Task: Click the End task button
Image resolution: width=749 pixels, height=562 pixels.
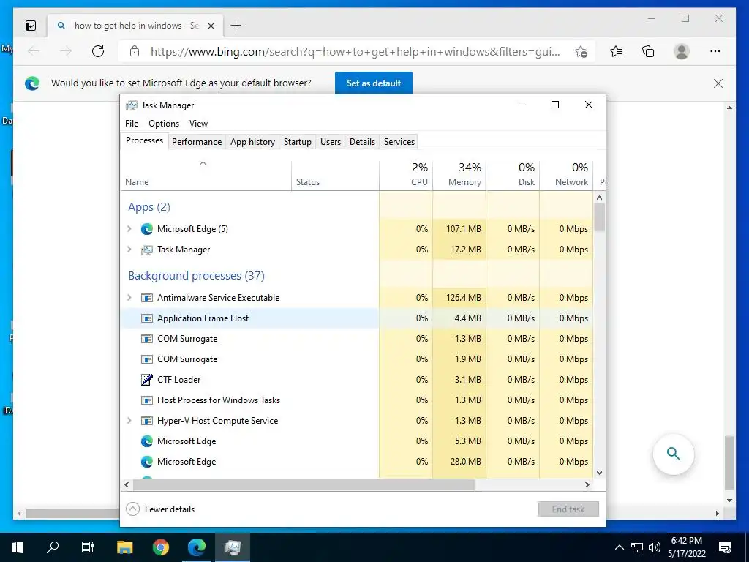Action: pyautogui.click(x=568, y=509)
